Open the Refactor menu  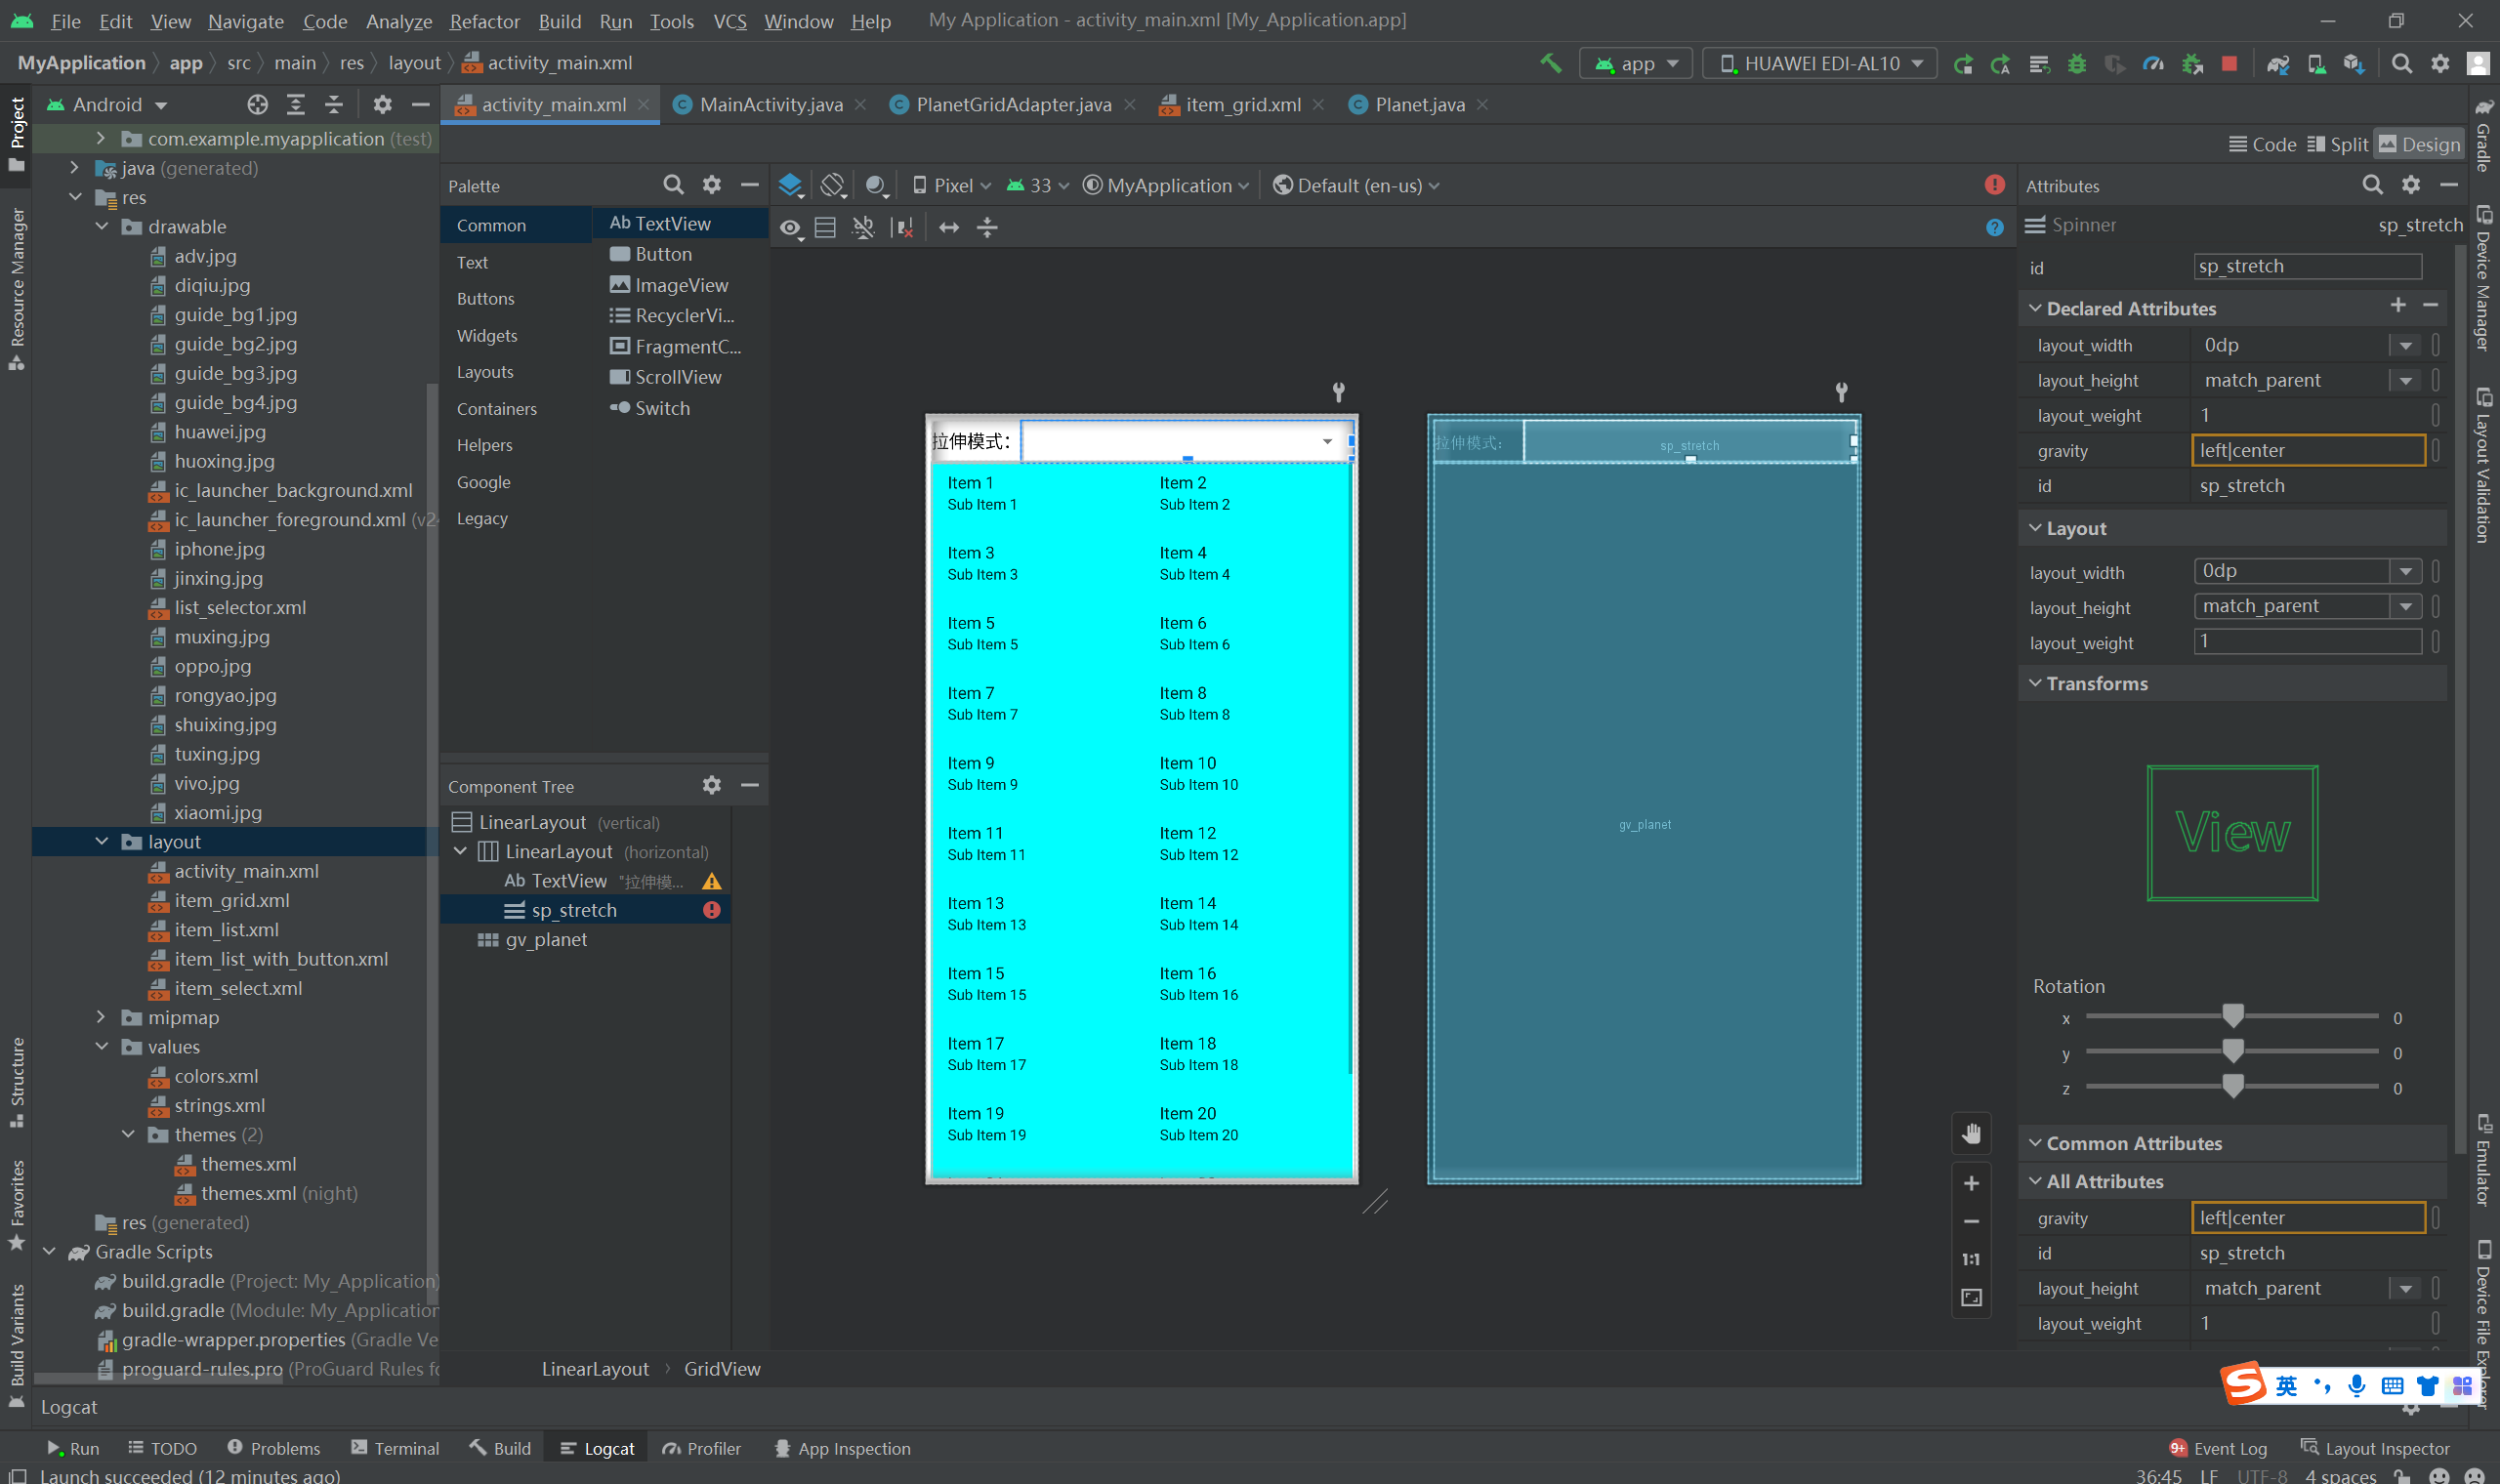point(484,21)
